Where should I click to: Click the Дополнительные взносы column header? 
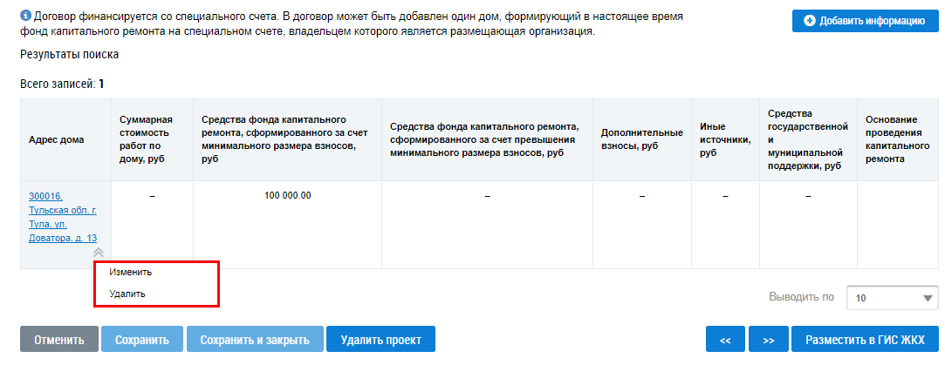pyautogui.click(x=642, y=139)
